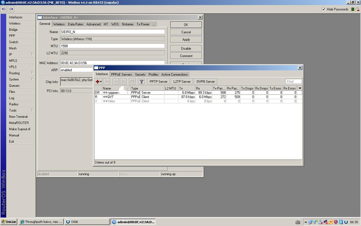Click the green status square indicator

coord(352,9)
